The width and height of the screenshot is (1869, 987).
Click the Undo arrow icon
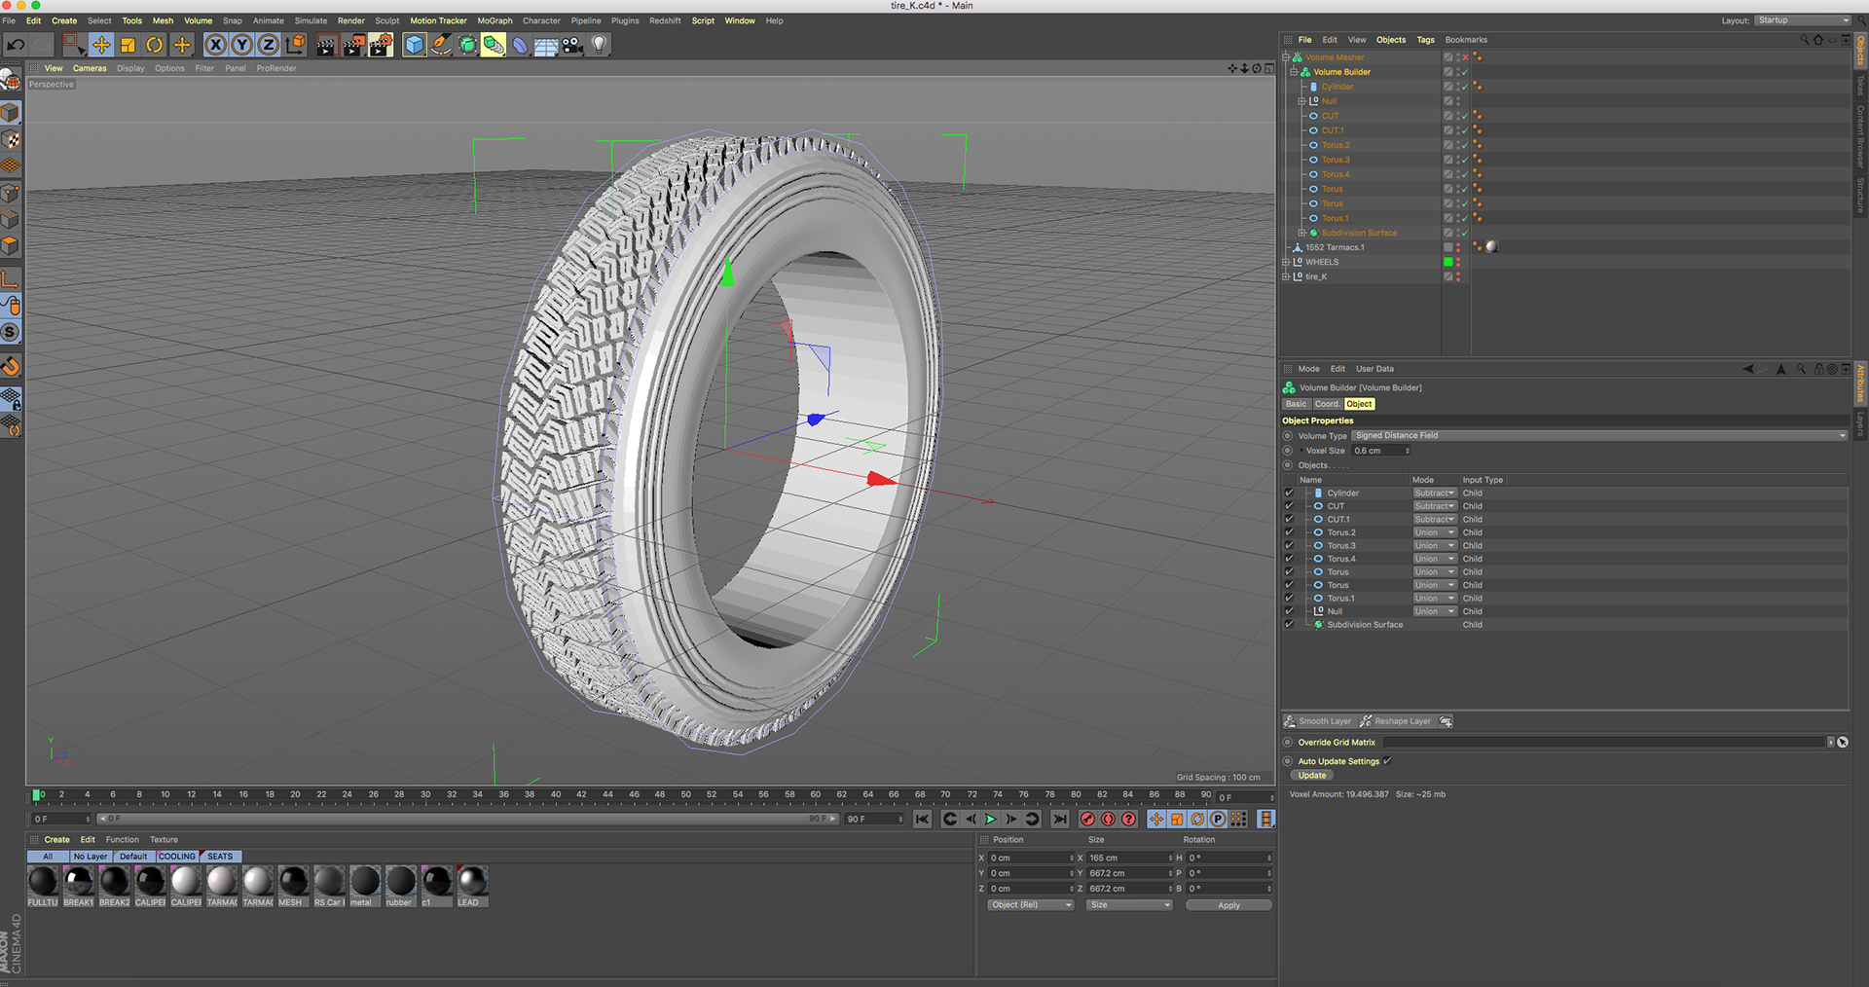click(16, 45)
